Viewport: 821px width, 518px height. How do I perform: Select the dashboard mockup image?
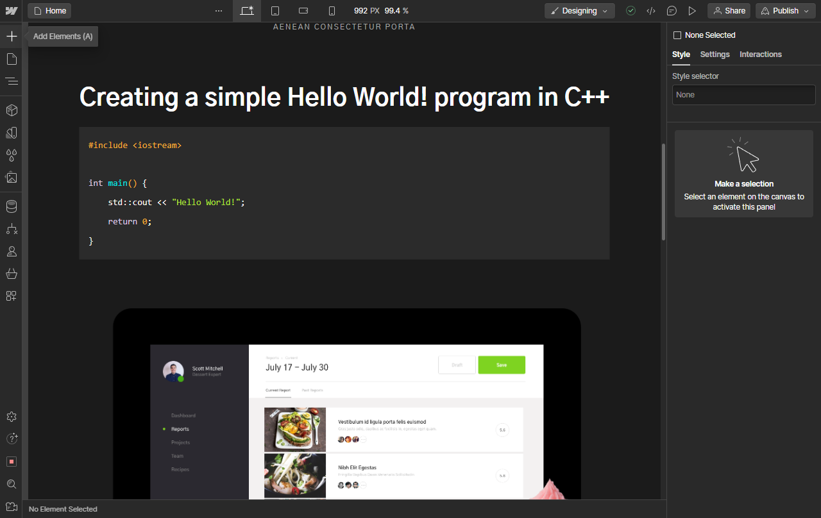coord(347,404)
